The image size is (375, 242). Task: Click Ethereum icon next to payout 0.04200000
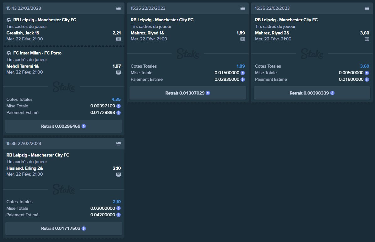(119, 215)
